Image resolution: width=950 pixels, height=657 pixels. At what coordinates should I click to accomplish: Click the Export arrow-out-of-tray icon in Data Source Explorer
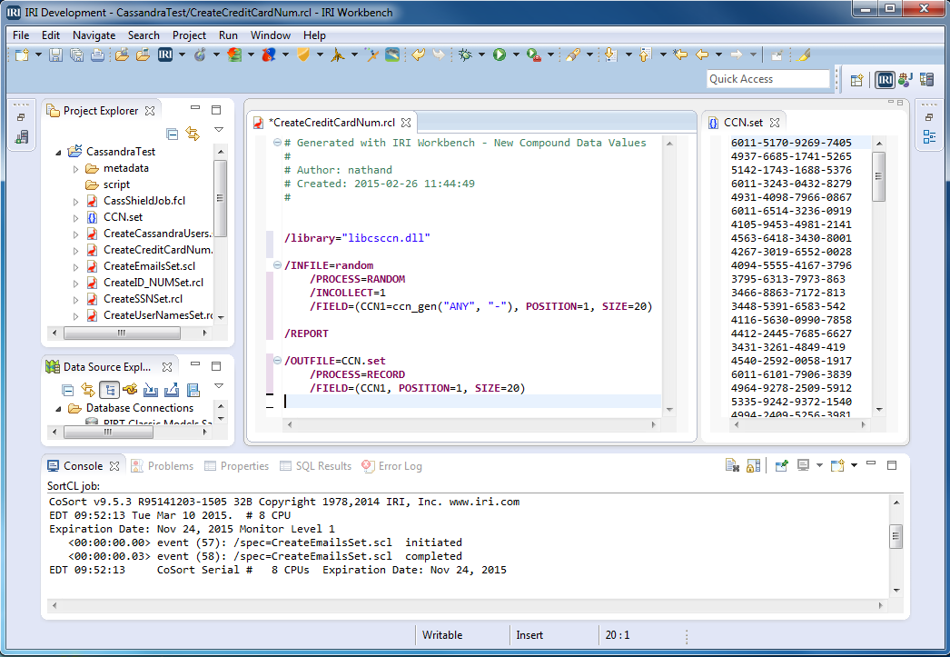tap(172, 390)
